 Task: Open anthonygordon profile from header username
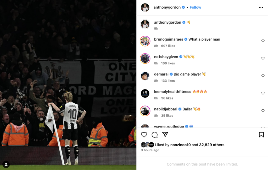(167, 7)
